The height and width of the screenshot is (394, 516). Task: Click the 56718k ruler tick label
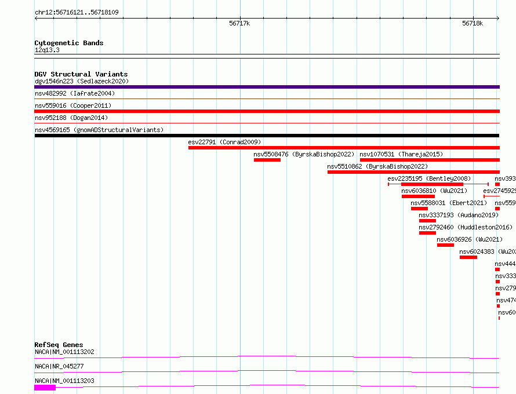[x=473, y=23]
